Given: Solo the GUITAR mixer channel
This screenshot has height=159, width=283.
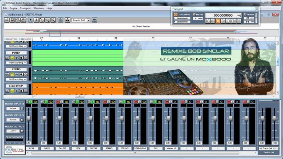Looking at the screenshot, I should pos(93,102).
